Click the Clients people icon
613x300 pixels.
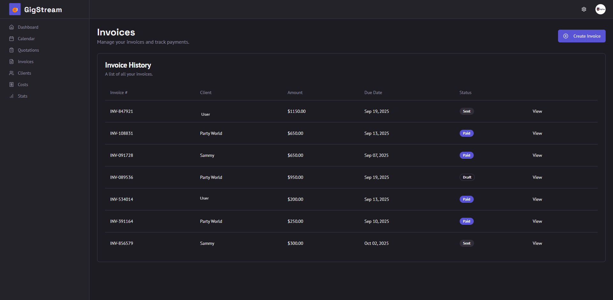click(11, 73)
